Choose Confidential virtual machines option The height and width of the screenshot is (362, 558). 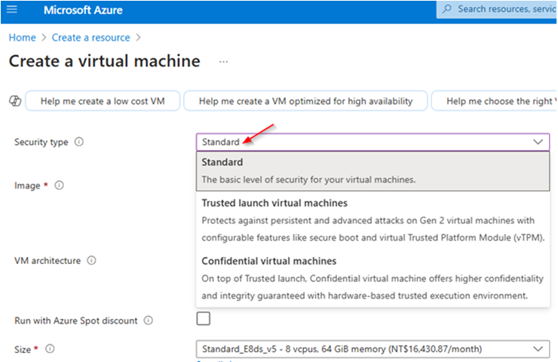coord(373,278)
